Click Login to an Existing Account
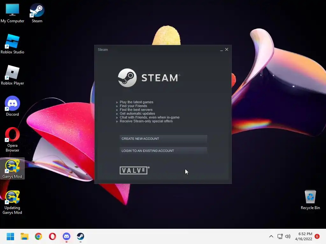Image resolution: width=326 pixels, height=244 pixels. click(163, 151)
